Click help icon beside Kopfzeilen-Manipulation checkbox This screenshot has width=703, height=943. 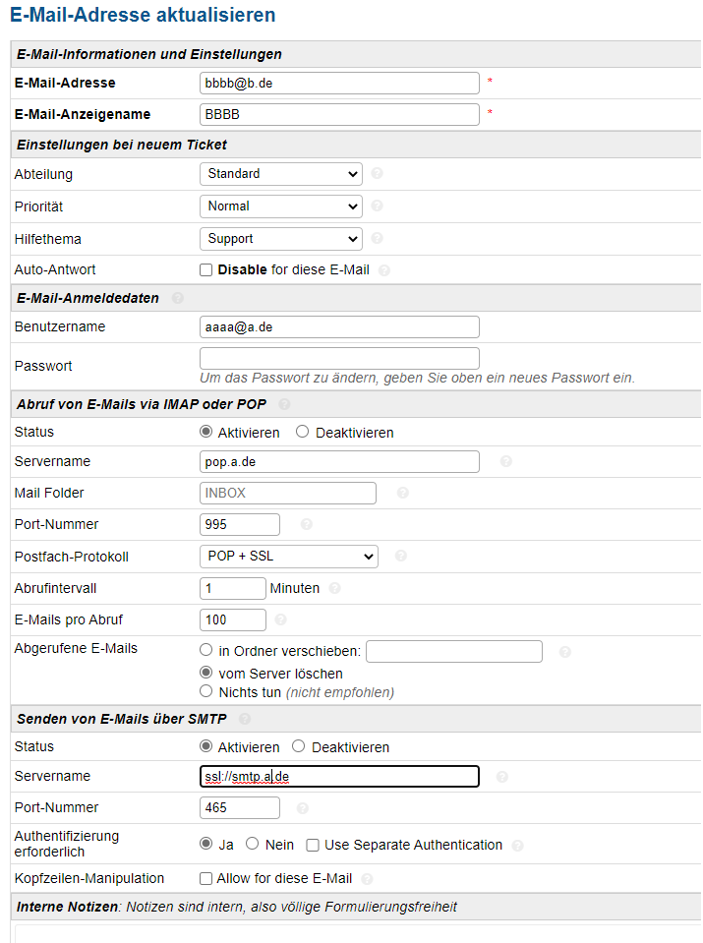[368, 879]
